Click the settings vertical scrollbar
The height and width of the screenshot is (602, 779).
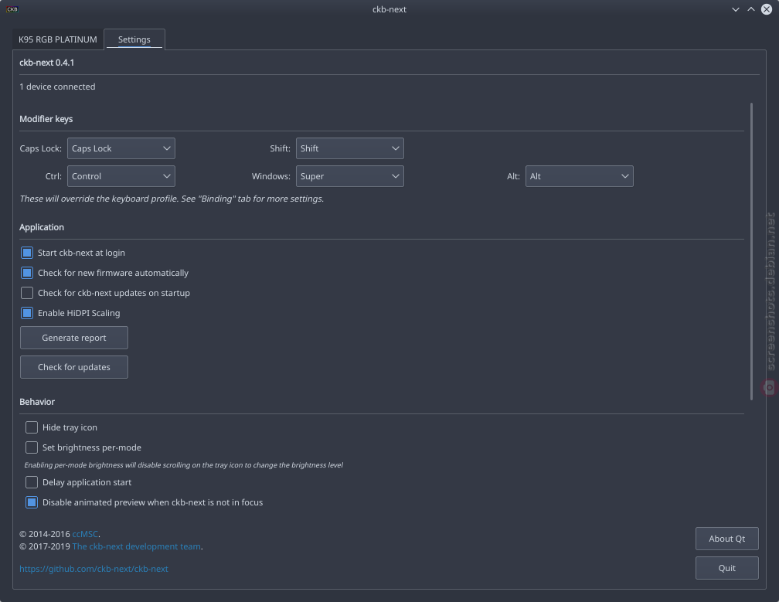(x=751, y=251)
